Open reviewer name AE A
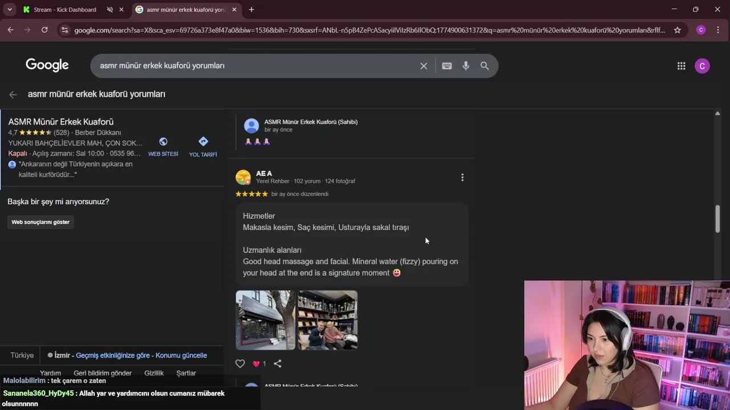Image resolution: width=730 pixels, height=410 pixels. tap(264, 173)
